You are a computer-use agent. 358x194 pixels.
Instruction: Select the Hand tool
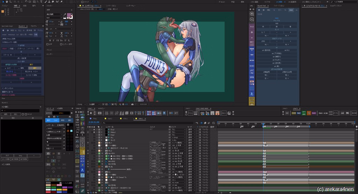tap(7, 2)
